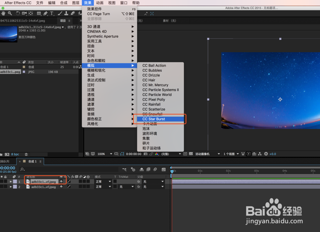
Task: Click the purple label color of layer 1
Action: coord(15,182)
